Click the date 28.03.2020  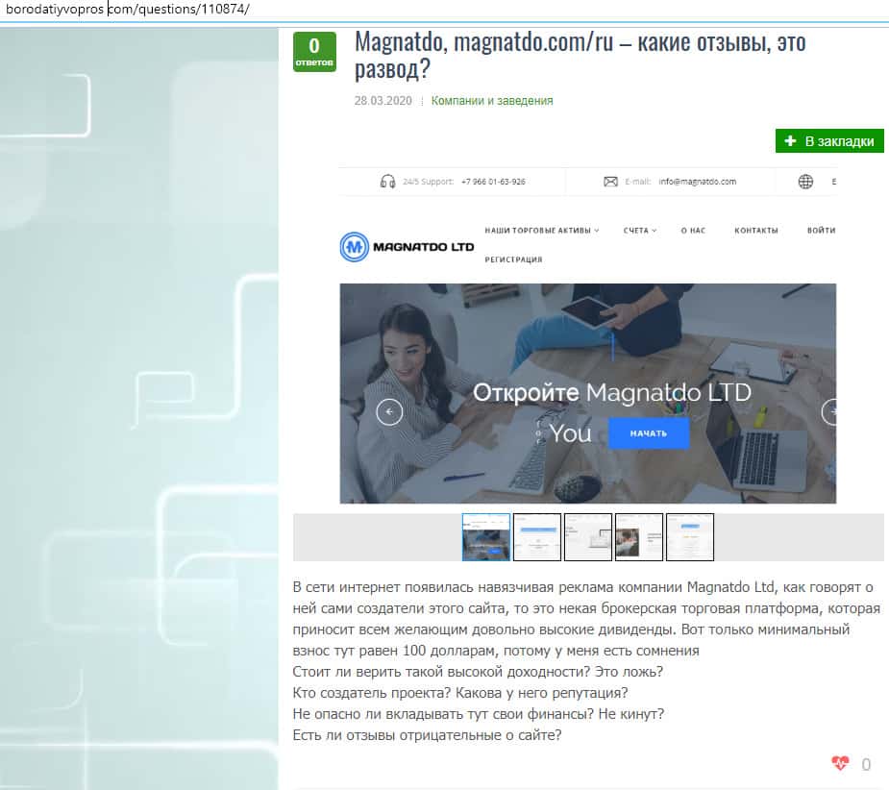click(383, 100)
